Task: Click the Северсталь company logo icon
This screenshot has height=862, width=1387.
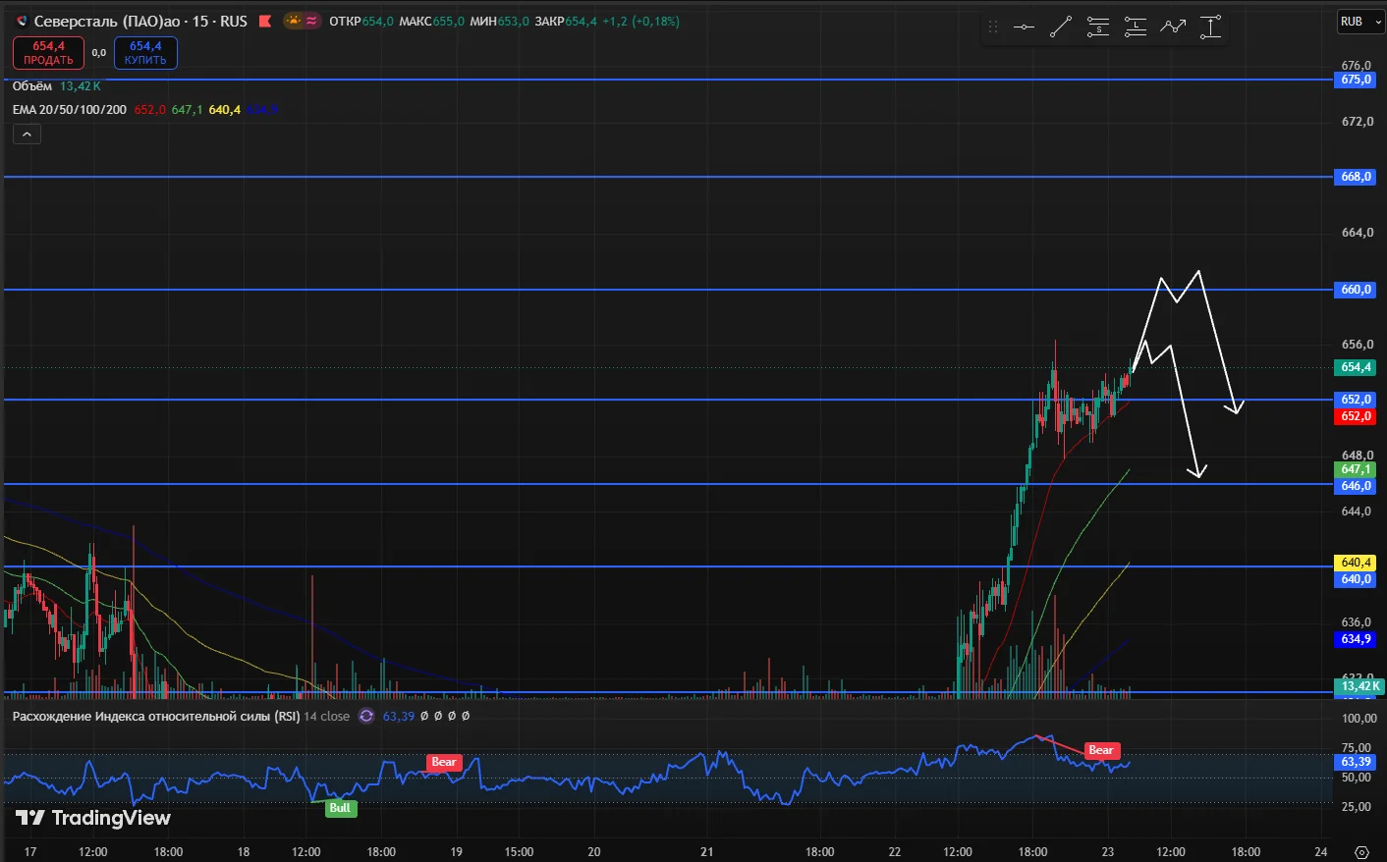Action: click(22, 21)
